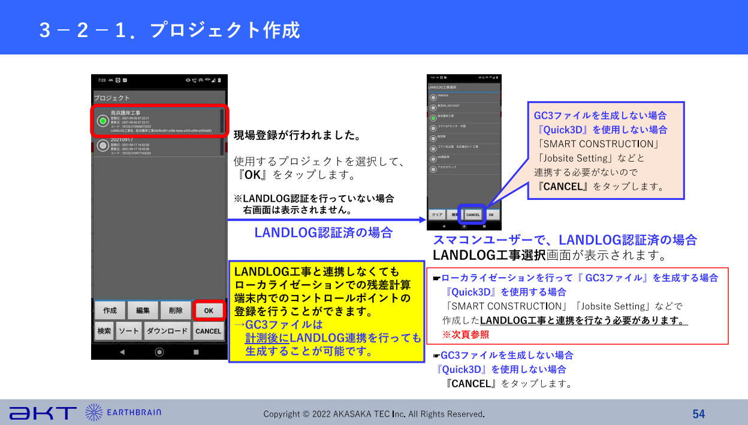Select the green 鳥浜護岸工事 radio in LANDLOG list
The image size is (748, 425).
433,117
